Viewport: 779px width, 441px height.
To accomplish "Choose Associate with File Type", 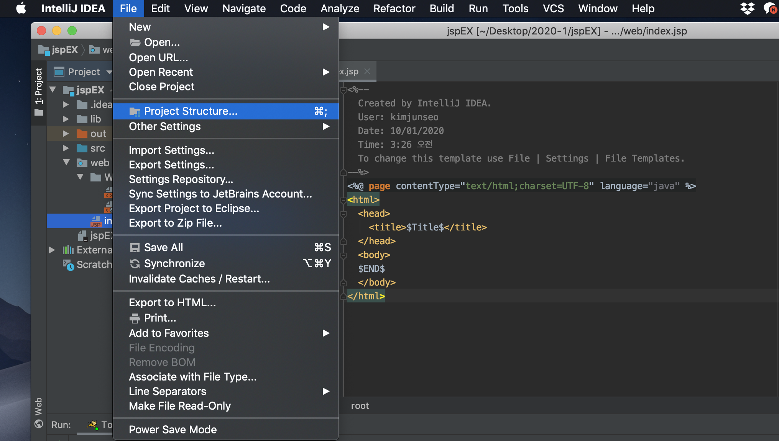I will 226,377.
